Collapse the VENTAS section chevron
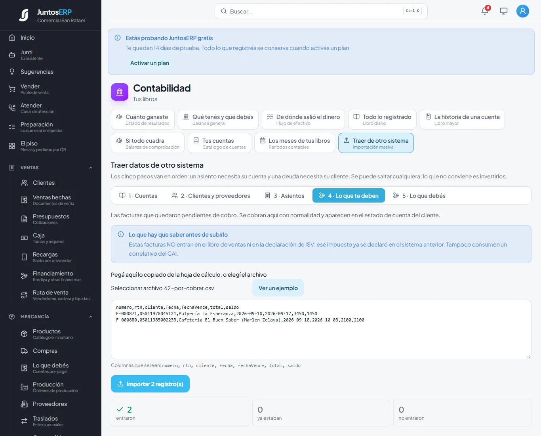 pyautogui.click(x=91, y=168)
